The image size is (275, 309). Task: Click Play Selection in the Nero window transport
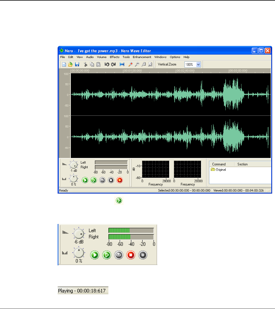[x=94, y=180]
